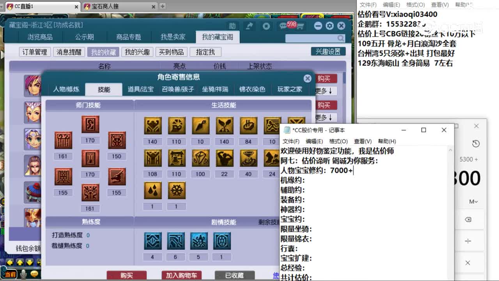Click the microphone icon at bottom left
Image resolution: width=499 pixels, height=281 pixels.
24,274
